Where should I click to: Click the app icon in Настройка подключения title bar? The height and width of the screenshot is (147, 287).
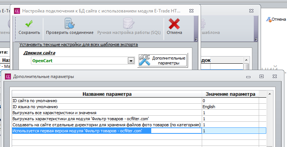(x=17, y=11)
